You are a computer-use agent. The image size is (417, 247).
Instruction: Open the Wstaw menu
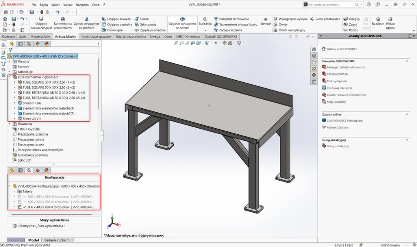click(68, 4)
